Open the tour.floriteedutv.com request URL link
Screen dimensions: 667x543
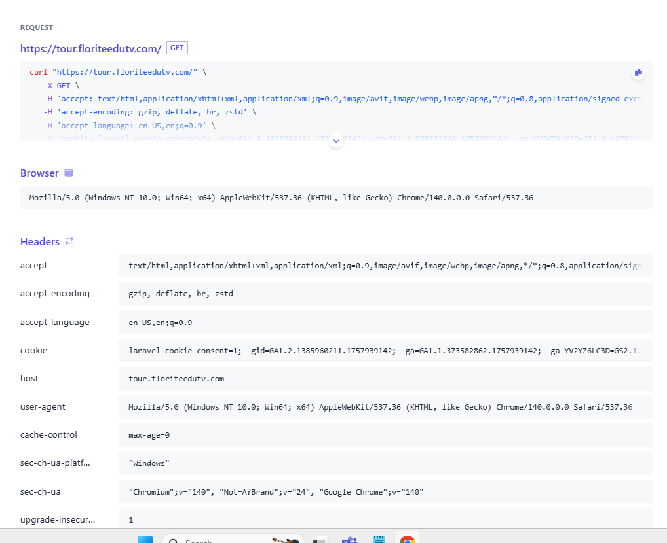[90, 48]
